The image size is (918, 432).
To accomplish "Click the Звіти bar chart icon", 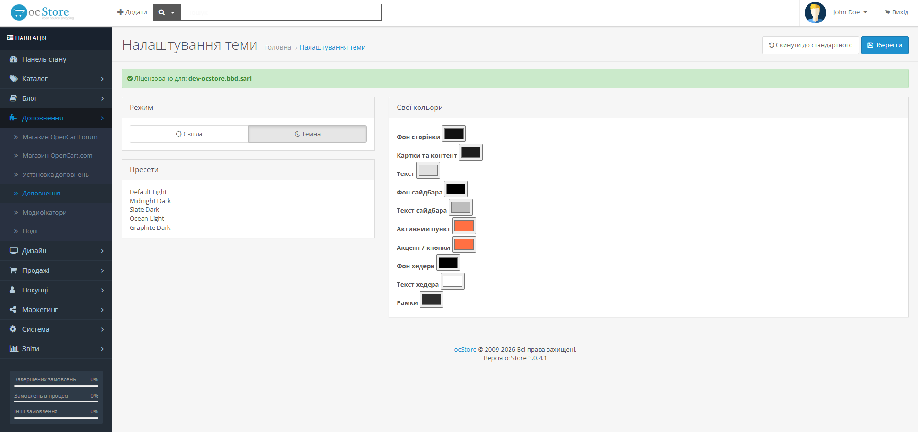I will click(x=13, y=349).
